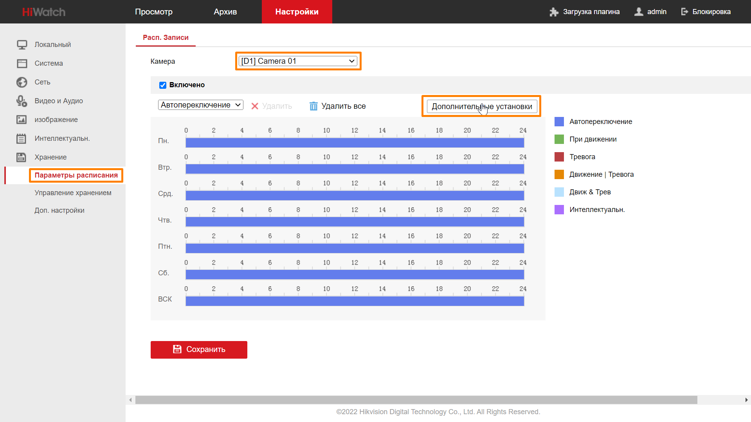Image resolution: width=751 pixels, height=422 pixels.
Task: Click the Сеть globe icon
Action: (22, 82)
